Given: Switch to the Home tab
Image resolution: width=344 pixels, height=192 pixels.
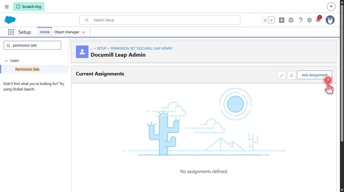Looking at the screenshot, I should click(x=45, y=32).
